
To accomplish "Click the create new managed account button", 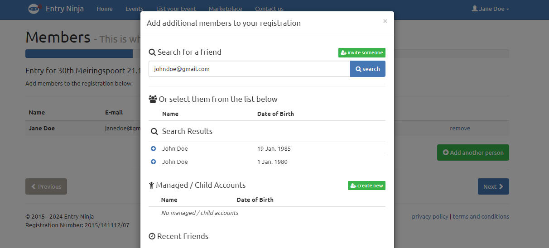I will pyautogui.click(x=366, y=186).
